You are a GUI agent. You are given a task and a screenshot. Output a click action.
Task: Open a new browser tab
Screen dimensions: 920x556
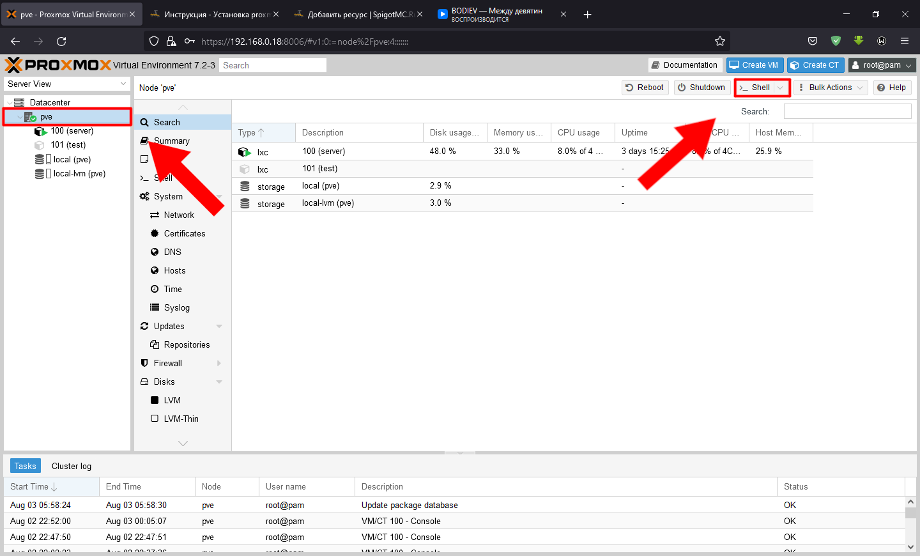pos(588,14)
